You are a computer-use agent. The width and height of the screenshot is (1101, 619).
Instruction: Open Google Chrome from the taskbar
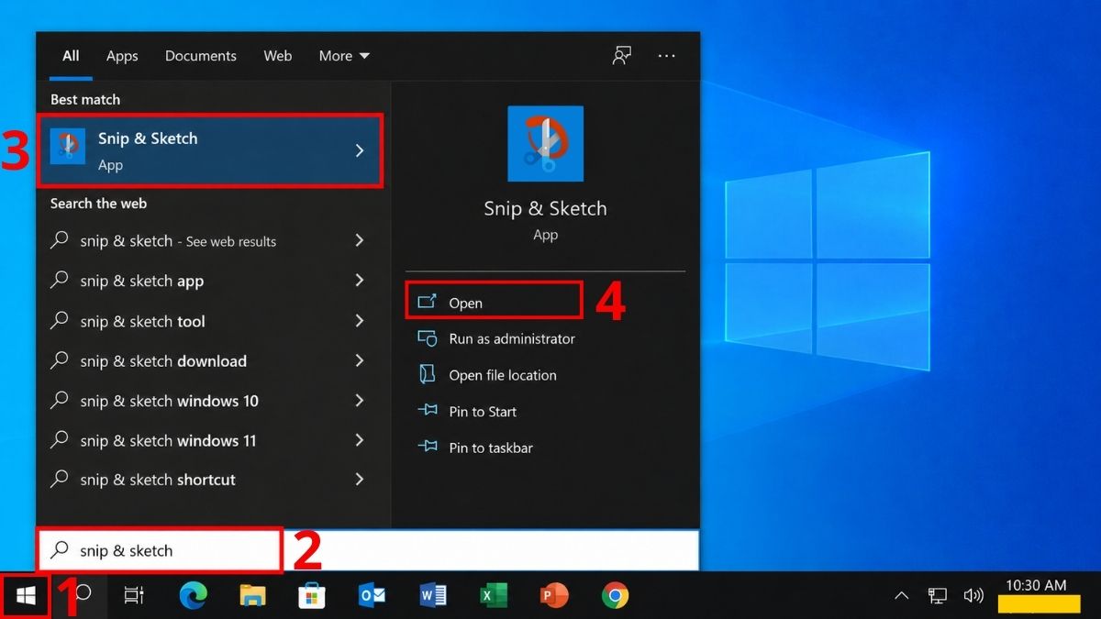coord(615,596)
